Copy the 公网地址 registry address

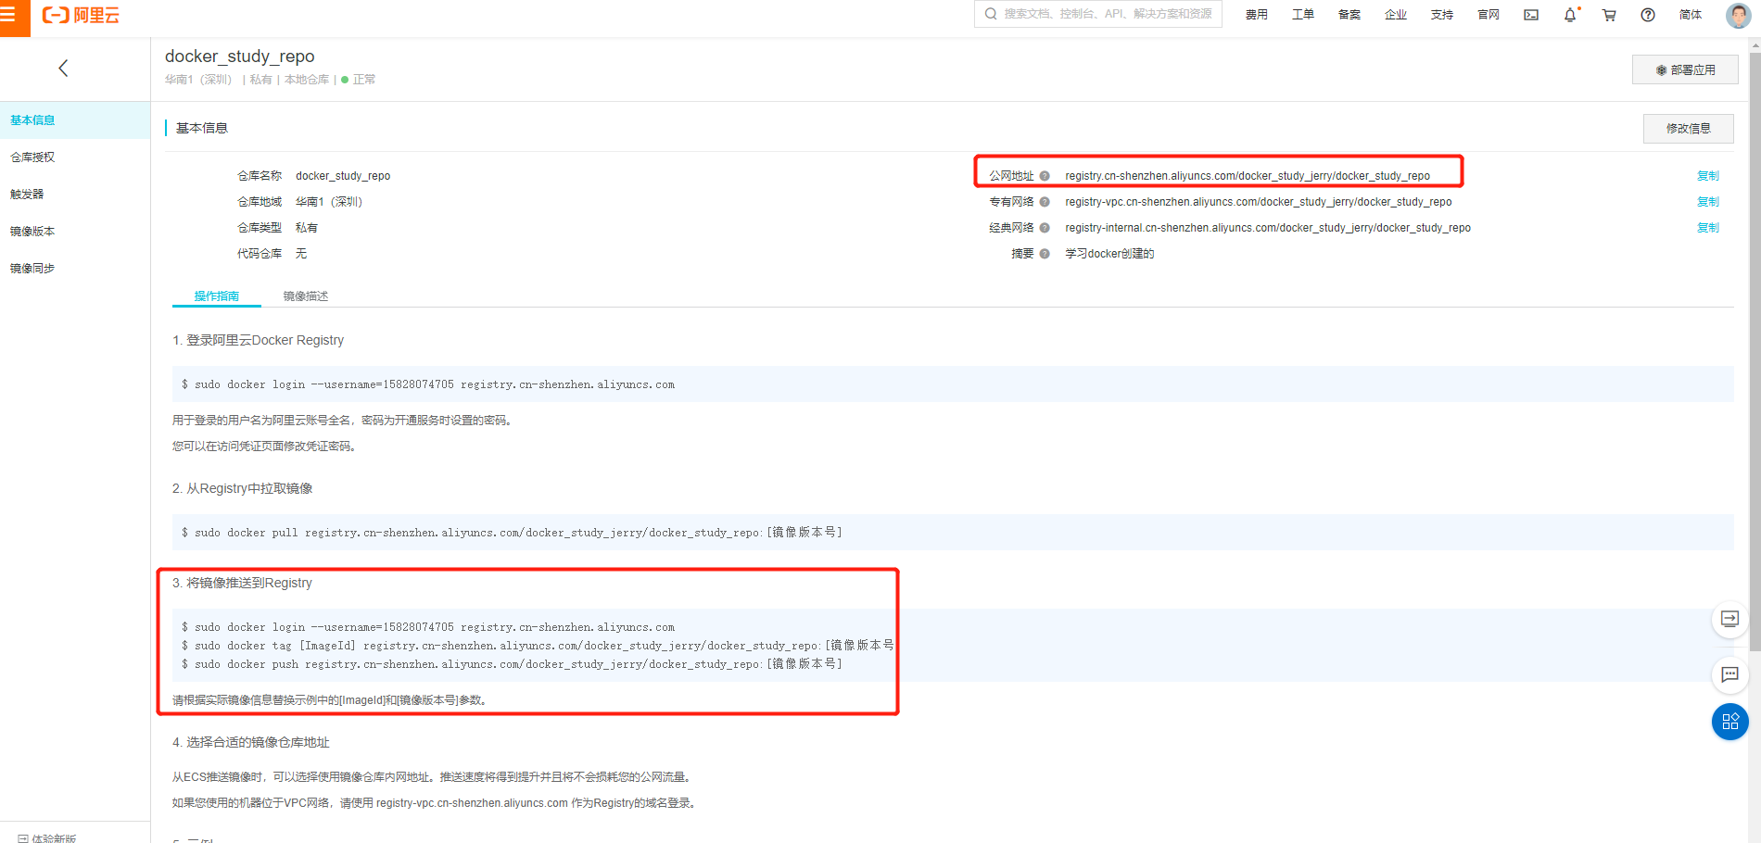(1707, 176)
